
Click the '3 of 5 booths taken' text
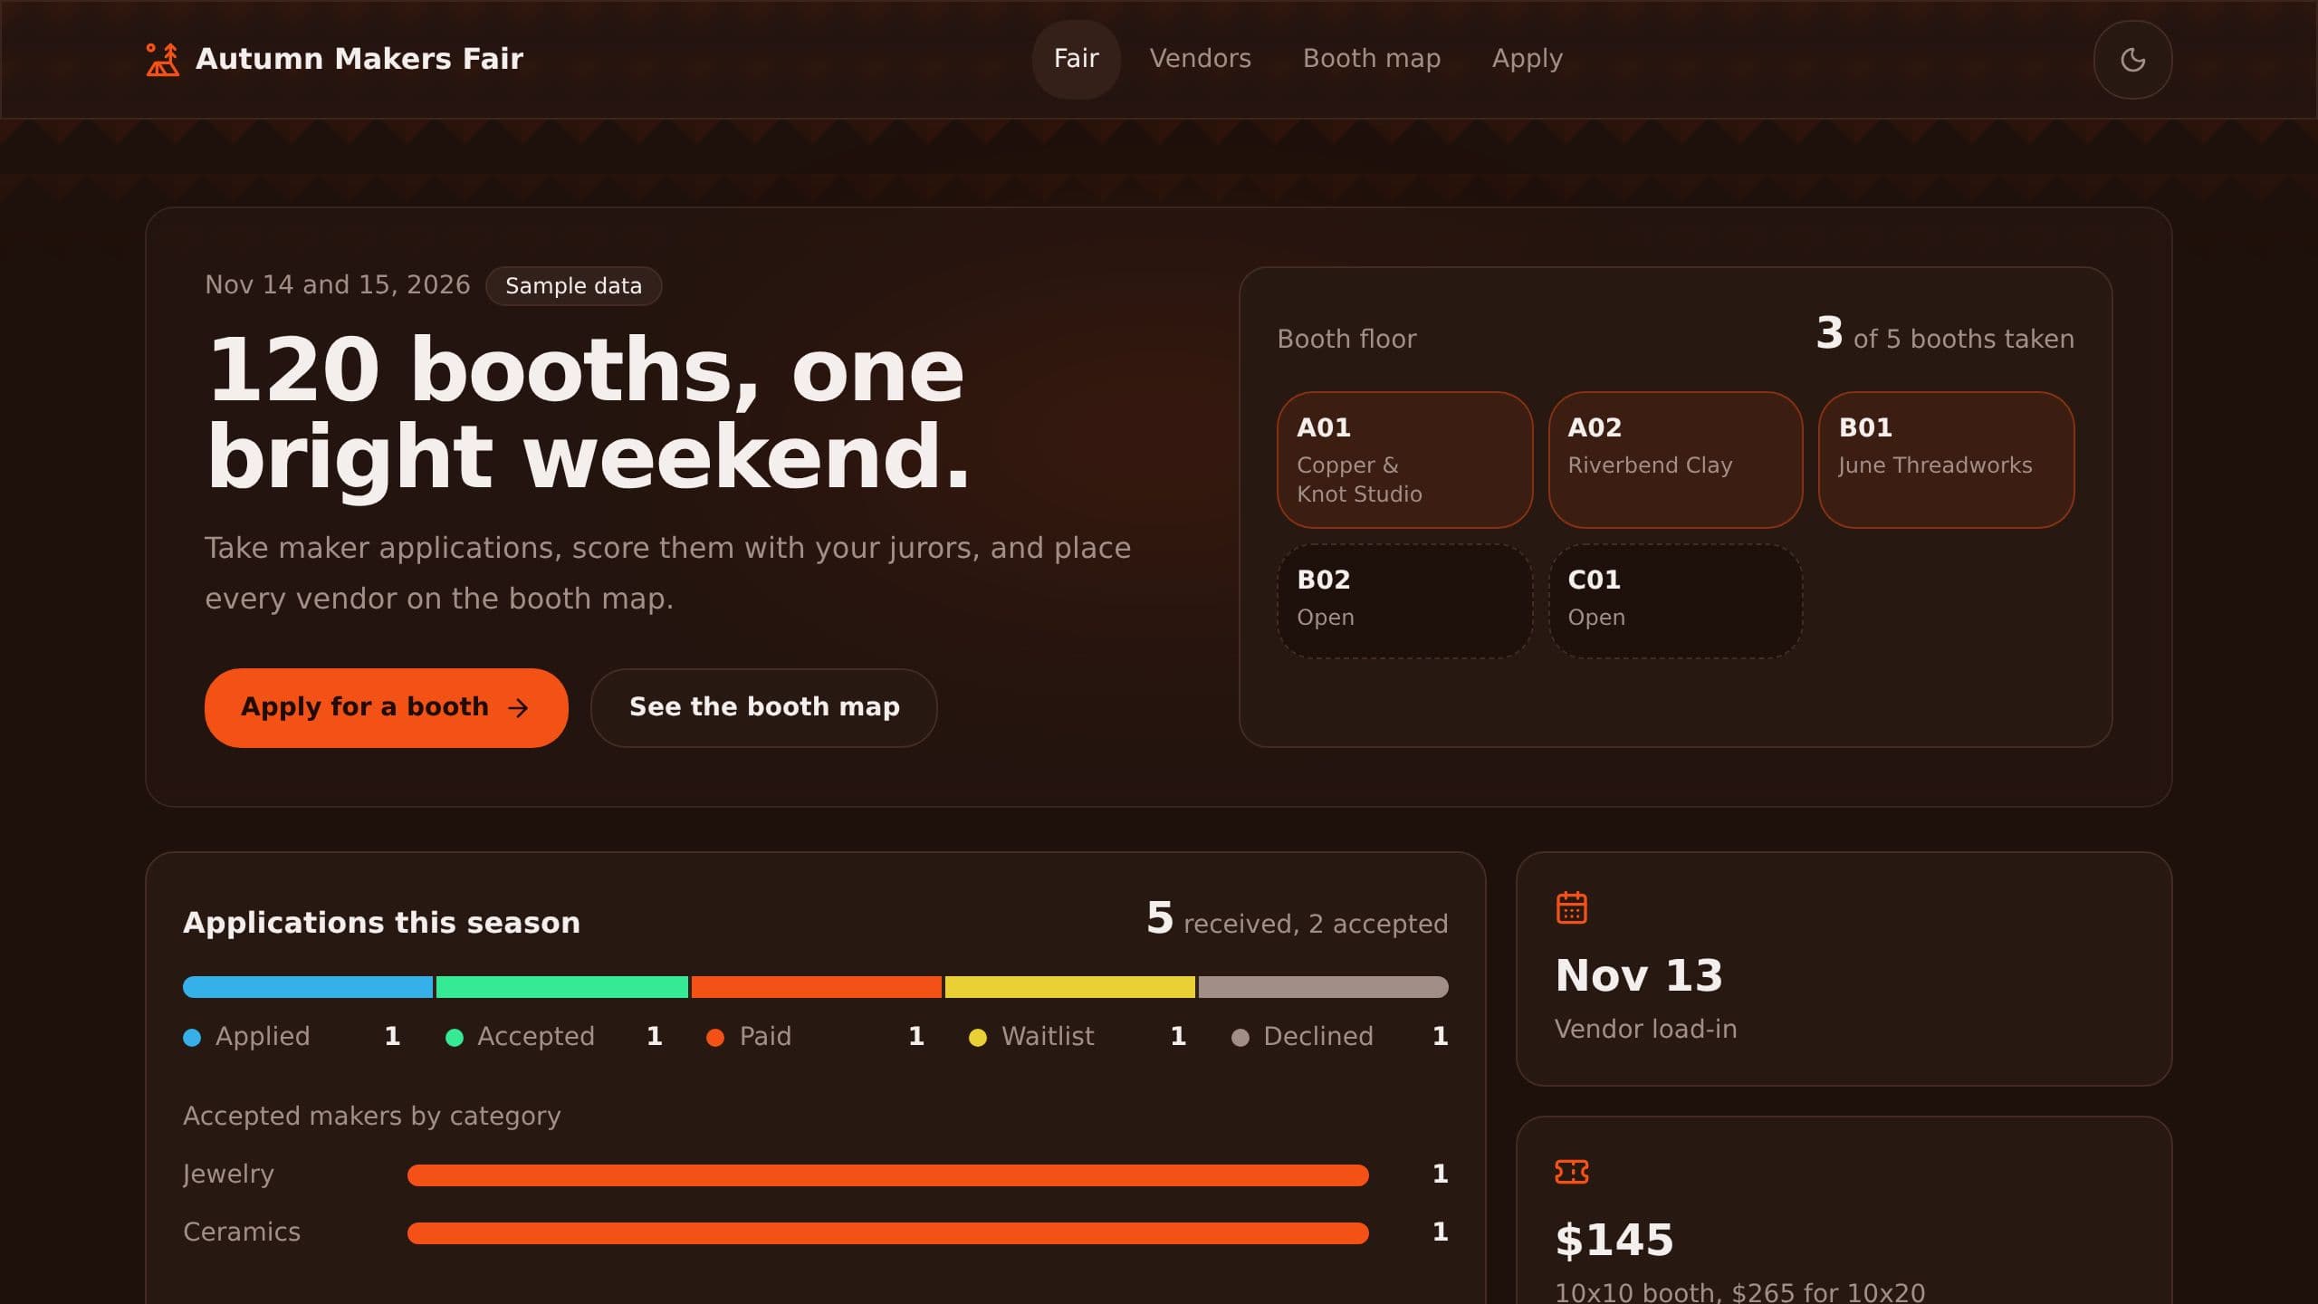[1945, 335]
